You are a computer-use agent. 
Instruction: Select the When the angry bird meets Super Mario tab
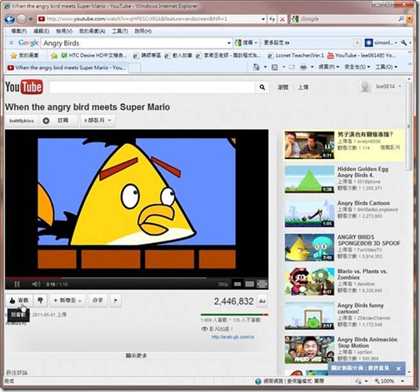point(67,67)
